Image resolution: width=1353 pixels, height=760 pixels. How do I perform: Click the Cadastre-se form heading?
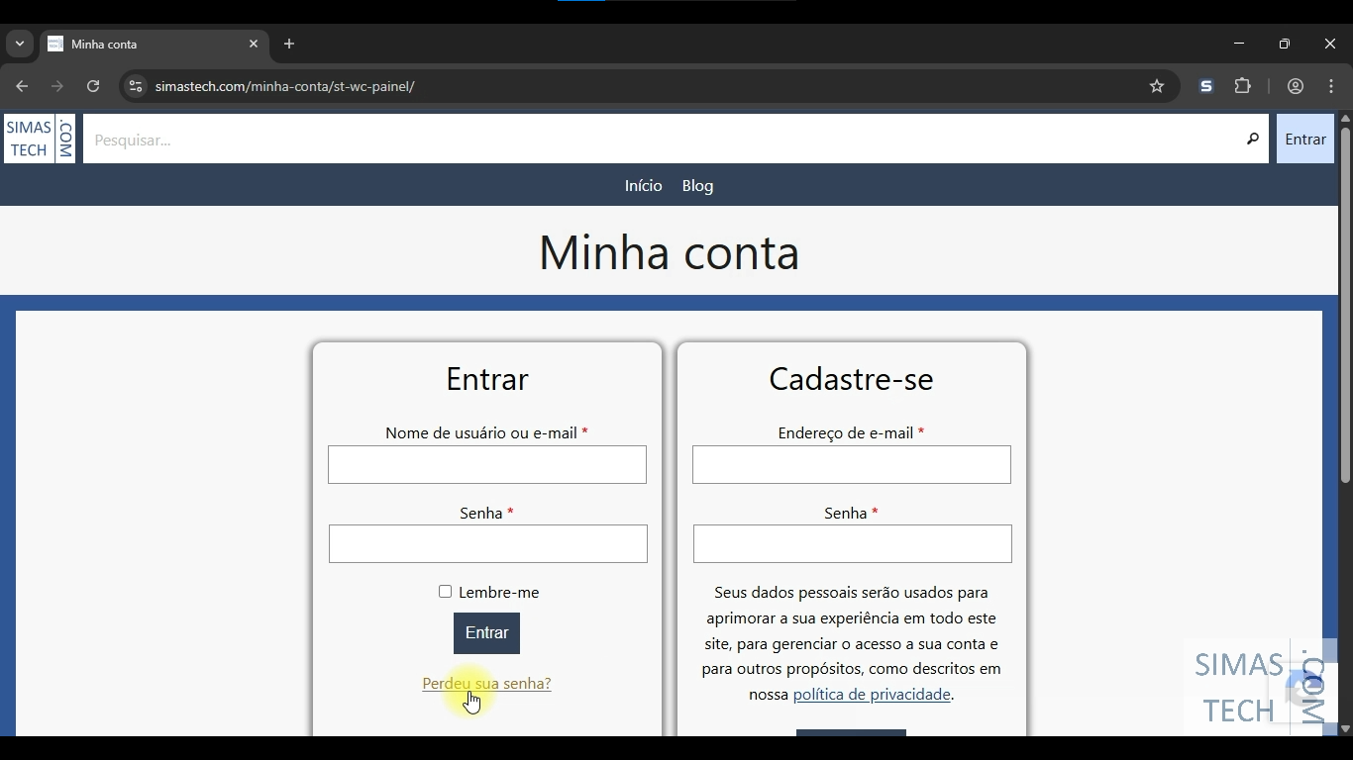point(851,379)
